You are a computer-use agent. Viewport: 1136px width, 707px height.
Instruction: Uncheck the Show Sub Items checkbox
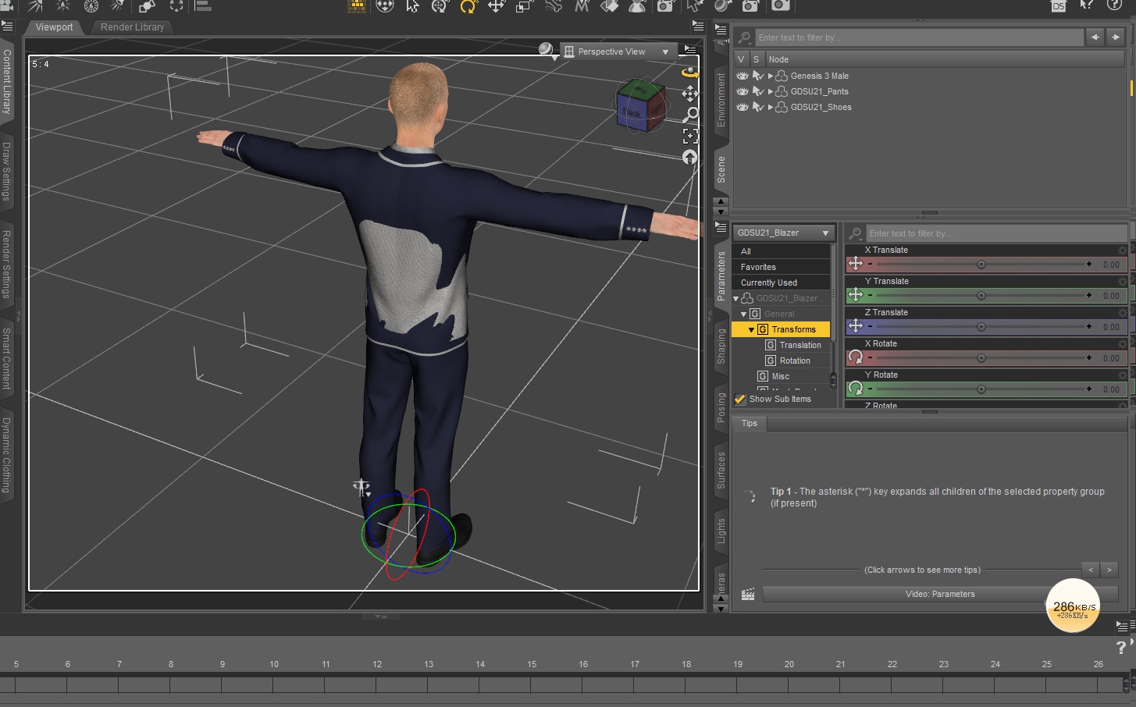point(740,399)
